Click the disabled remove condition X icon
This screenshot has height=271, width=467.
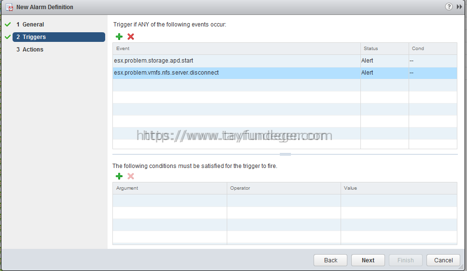pos(130,176)
